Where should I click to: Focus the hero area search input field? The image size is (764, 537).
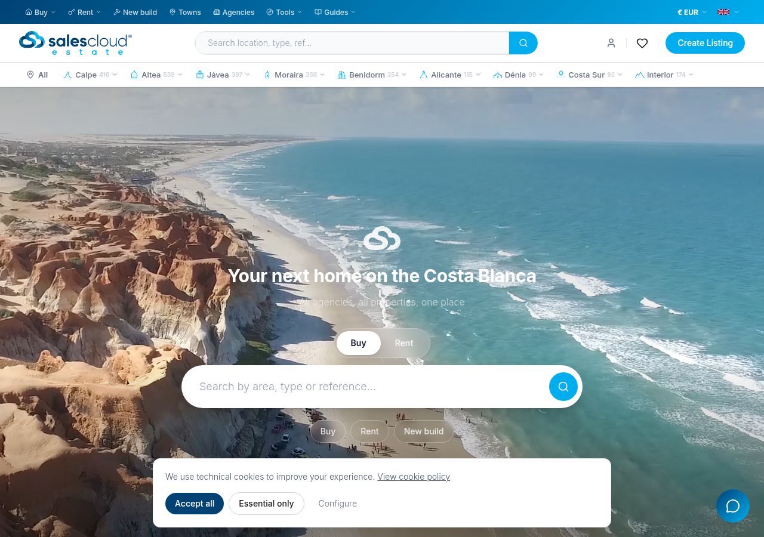click(364, 387)
